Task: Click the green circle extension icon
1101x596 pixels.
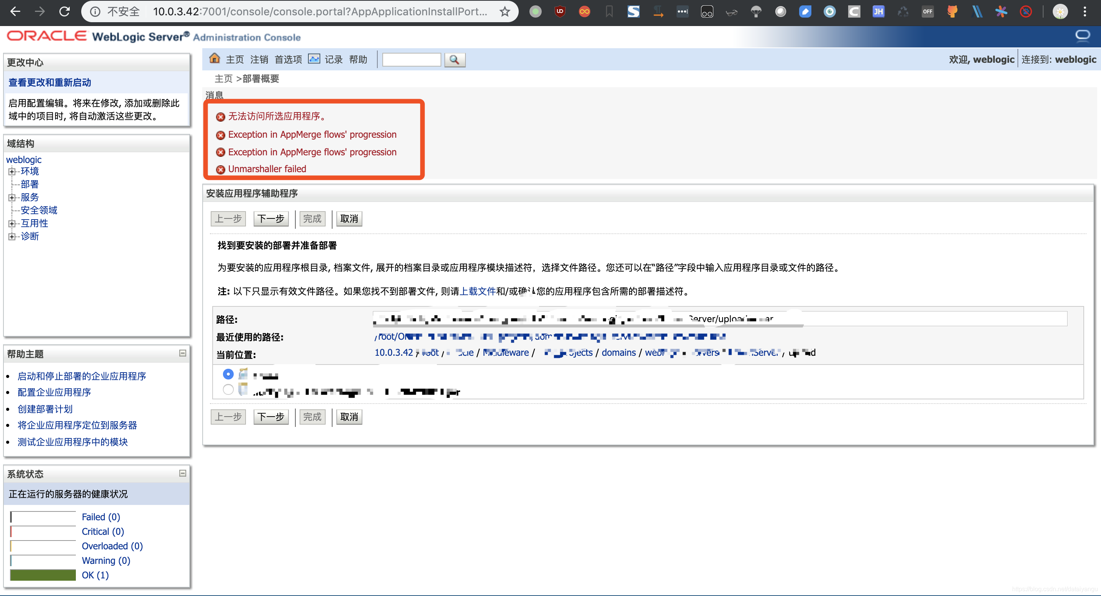Action: 535,11
